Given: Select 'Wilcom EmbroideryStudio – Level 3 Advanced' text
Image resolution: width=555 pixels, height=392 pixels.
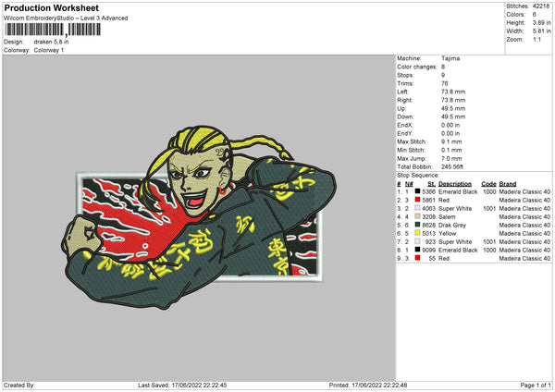Looking at the screenshot, I should 66,18.
